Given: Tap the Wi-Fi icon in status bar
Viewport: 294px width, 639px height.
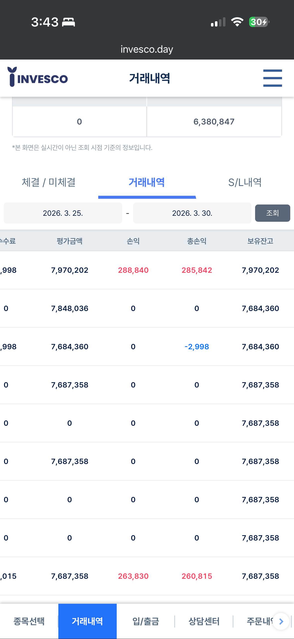Looking at the screenshot, I should [237, 22].
